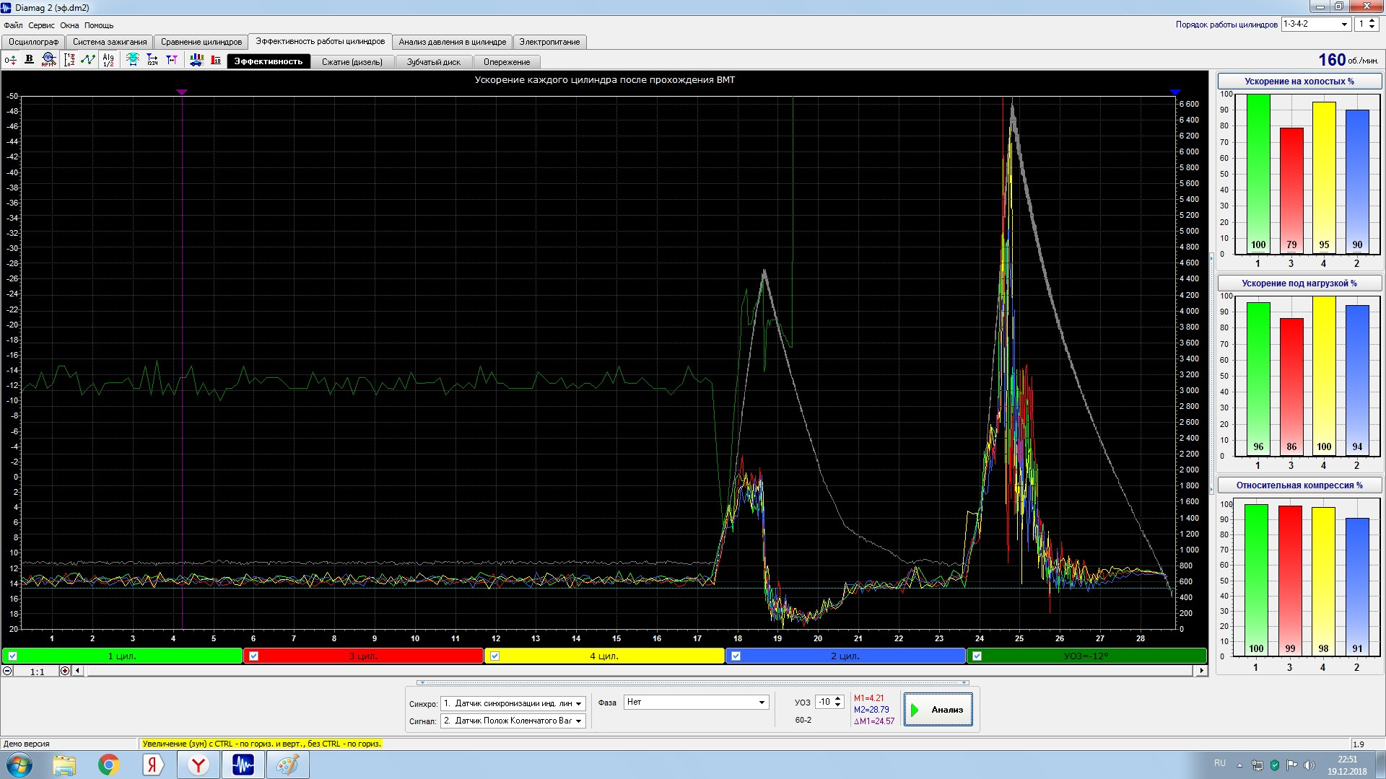This screenshot has height=779, width=1386.
Task: Click the horizontal scrollbar left arrow
Action: (x=78, y=671)
